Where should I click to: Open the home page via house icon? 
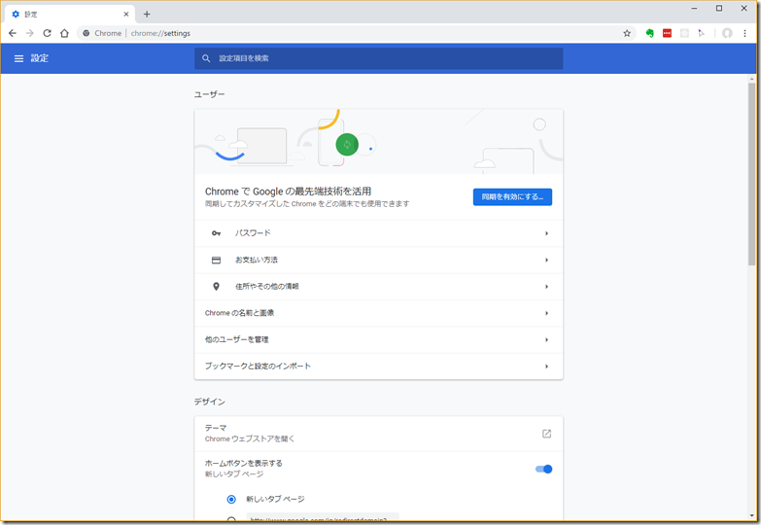click(64, 33)
